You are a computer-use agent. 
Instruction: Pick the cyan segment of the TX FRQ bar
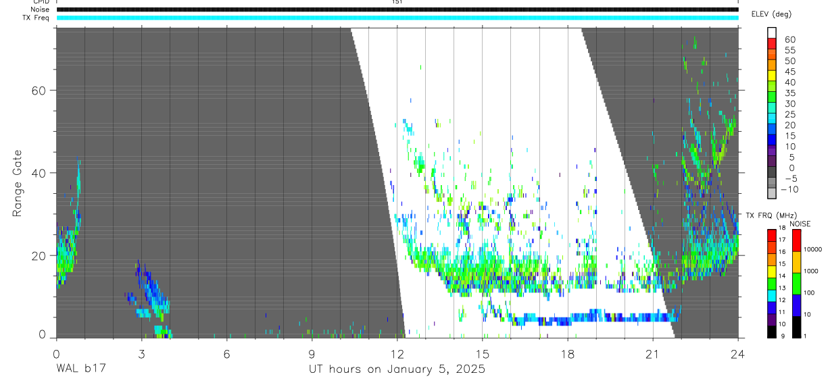771,296
